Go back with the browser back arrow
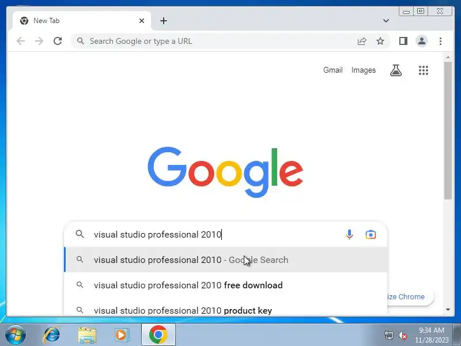461x346 pixels. click(x=21, y=41)
